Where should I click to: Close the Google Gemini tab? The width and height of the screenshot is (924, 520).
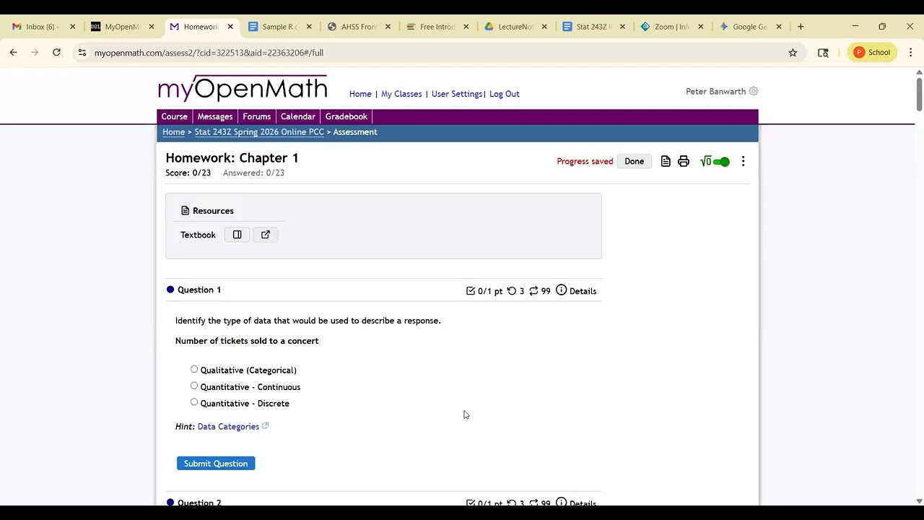779,27
